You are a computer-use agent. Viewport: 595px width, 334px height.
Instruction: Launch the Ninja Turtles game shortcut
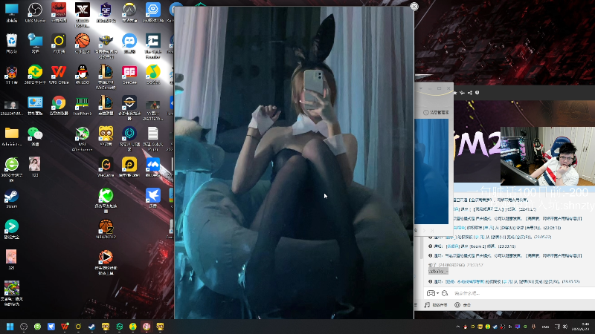point(12,293)
